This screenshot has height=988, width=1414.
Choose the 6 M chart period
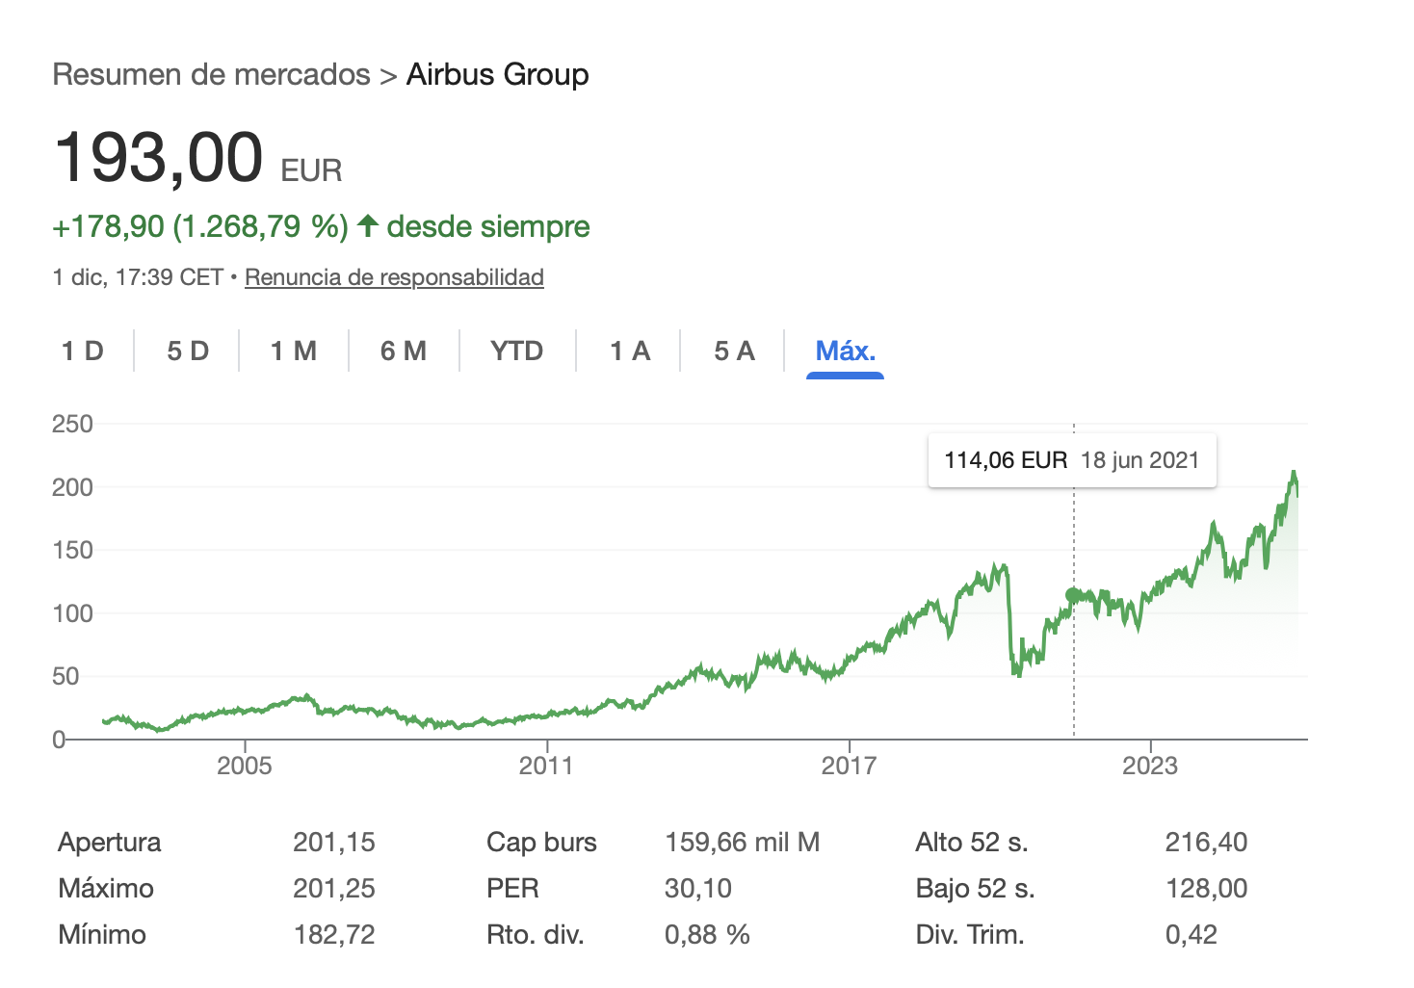(404, 351)
